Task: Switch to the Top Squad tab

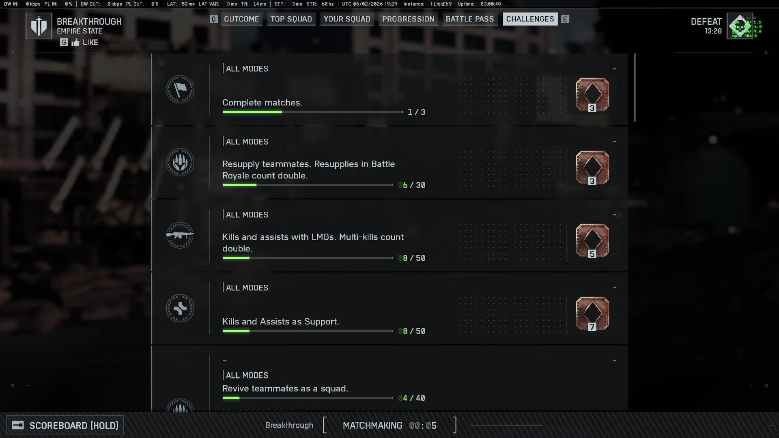Action: pyautogui.click(x=291, y=19)
